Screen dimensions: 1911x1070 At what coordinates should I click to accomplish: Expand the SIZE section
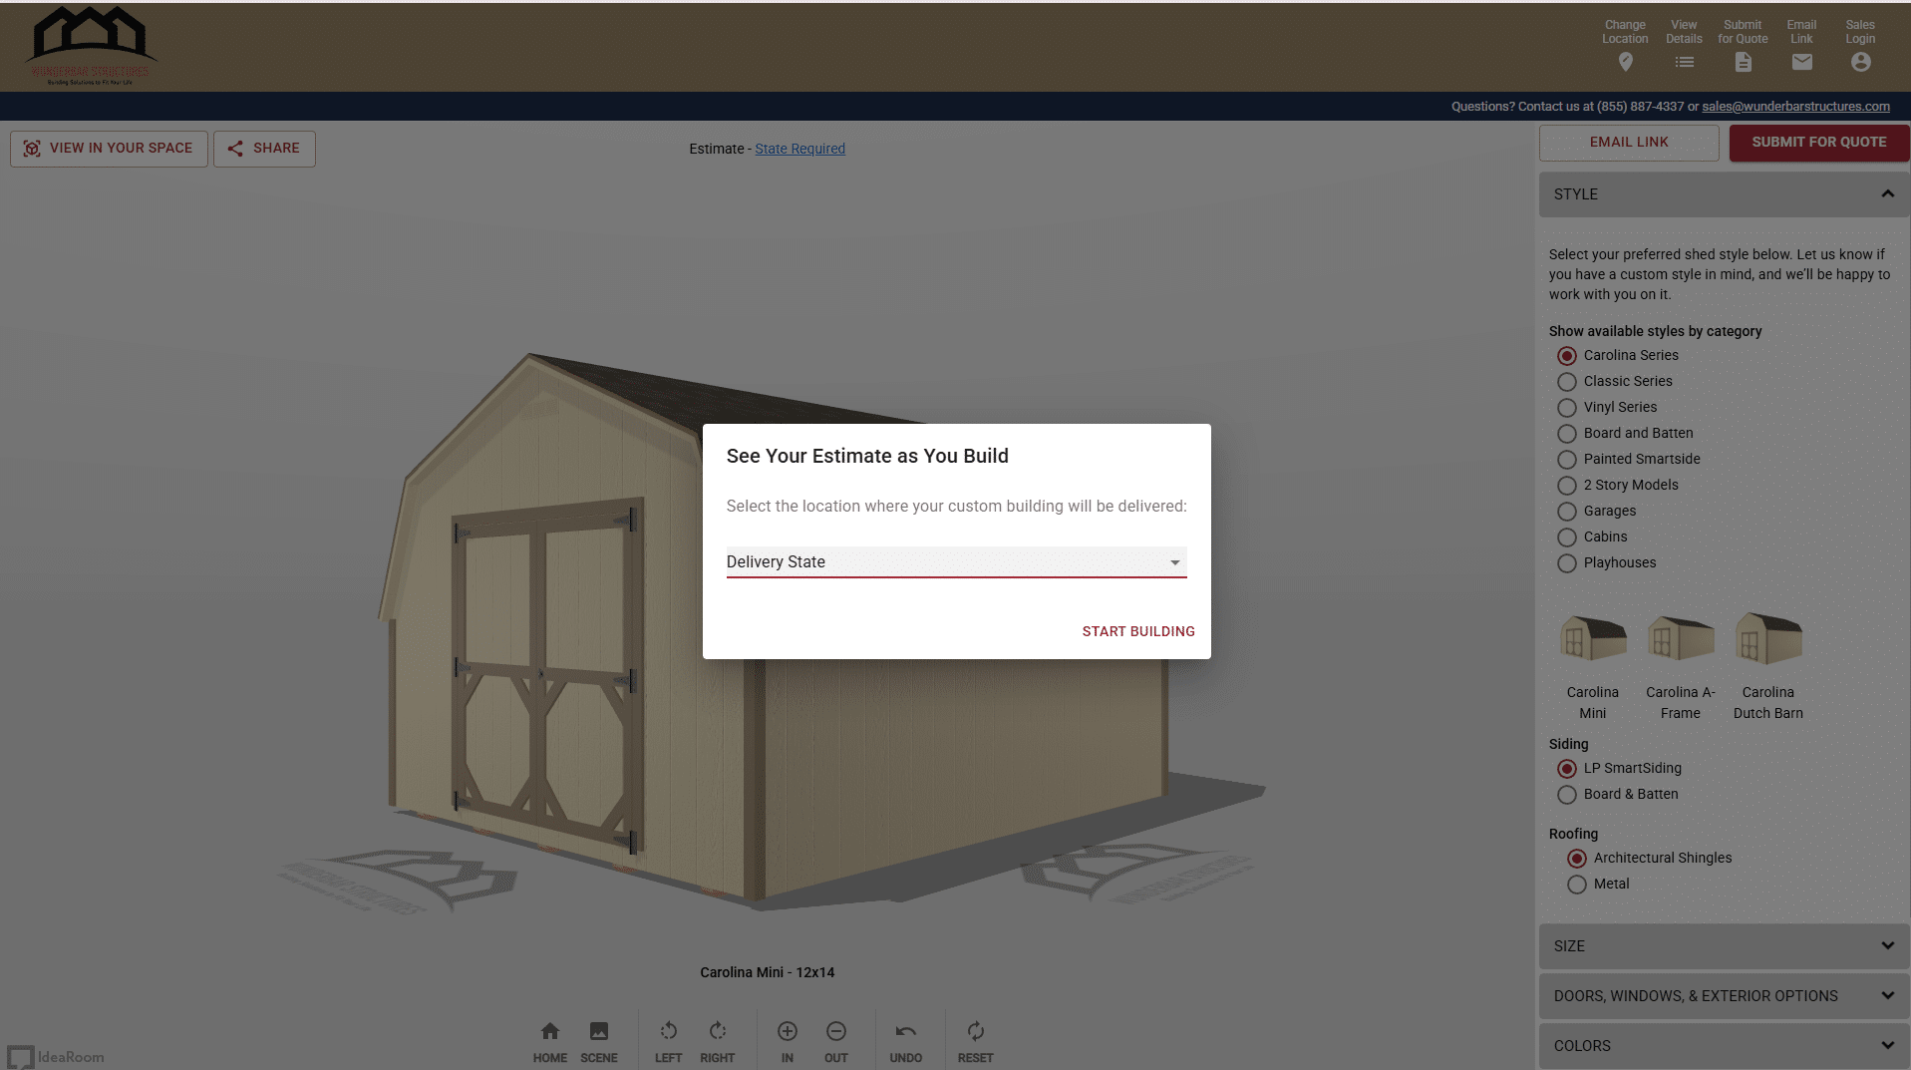pyautogui.click(x=1724, y=945)
